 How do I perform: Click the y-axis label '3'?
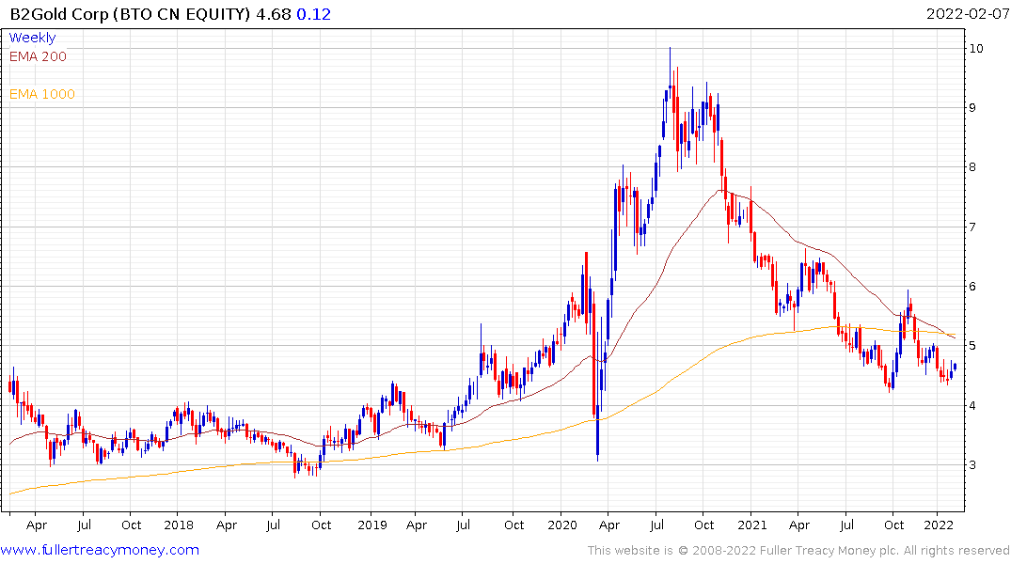tap(972, 464)
